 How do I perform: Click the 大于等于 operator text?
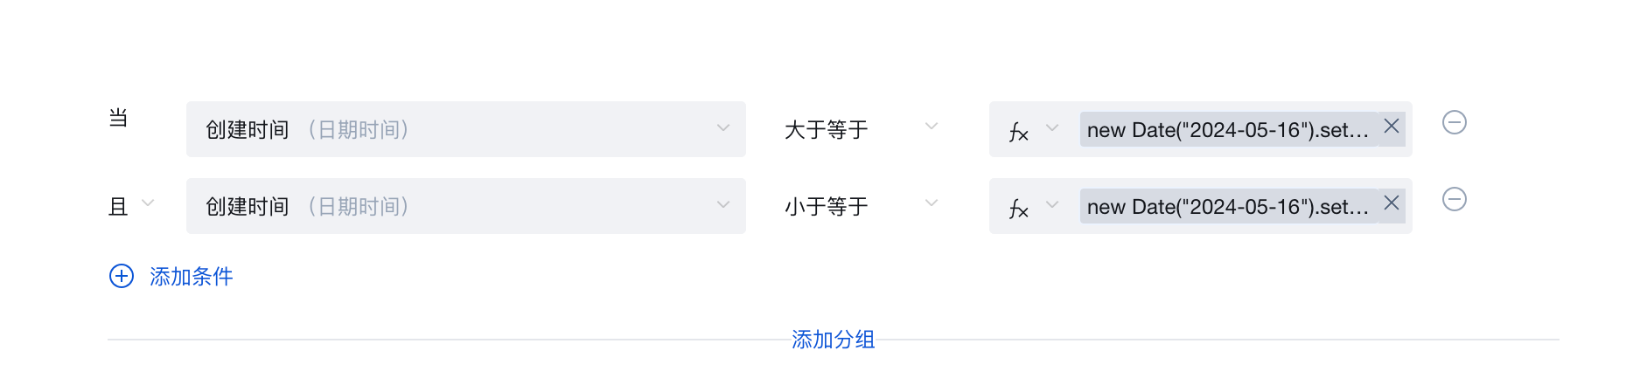(826, 130)
